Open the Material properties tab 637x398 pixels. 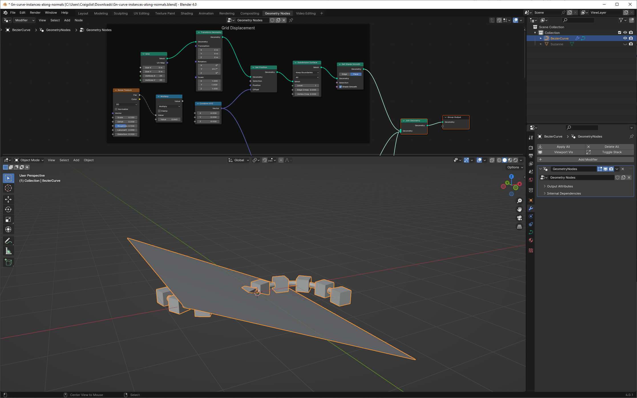(531, 240)
